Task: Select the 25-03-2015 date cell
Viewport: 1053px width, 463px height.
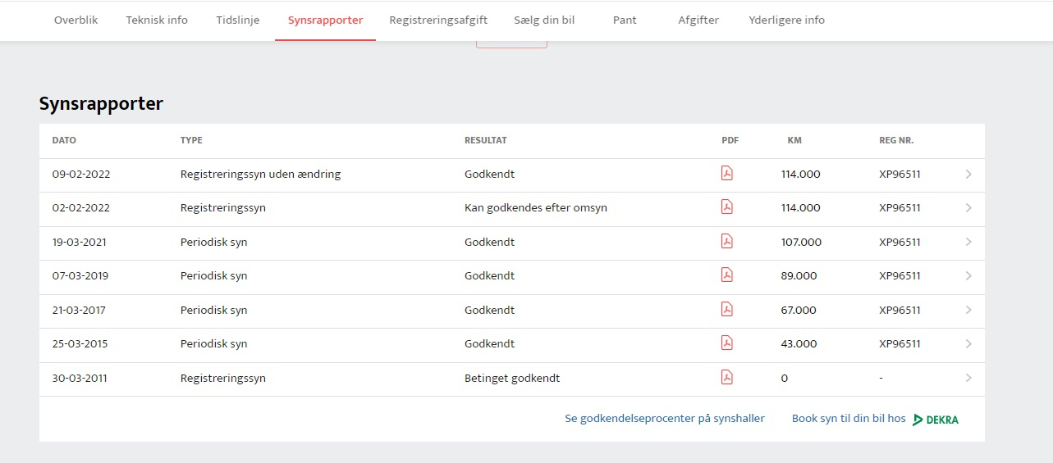Action: (80, 344)
